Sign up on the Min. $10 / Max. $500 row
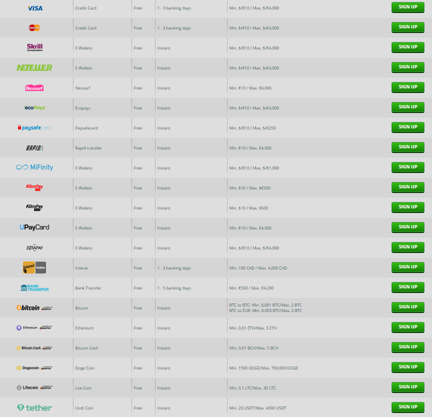This screenshot has width=432, height=417. 408,207
